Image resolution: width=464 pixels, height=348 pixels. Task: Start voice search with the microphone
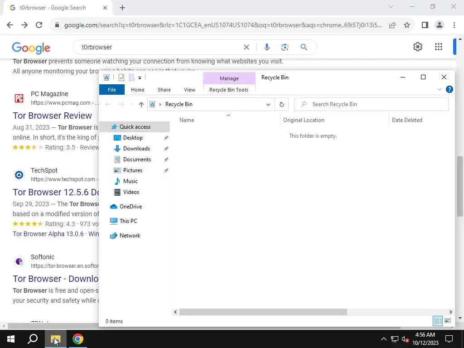266,47
